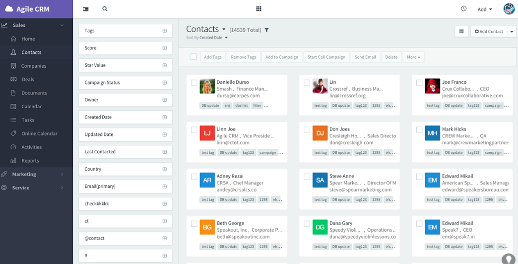Viewport: 518px width, 264px height.
Task: Click the Marketing rocket icon
Action: click(x=4, y=174)
